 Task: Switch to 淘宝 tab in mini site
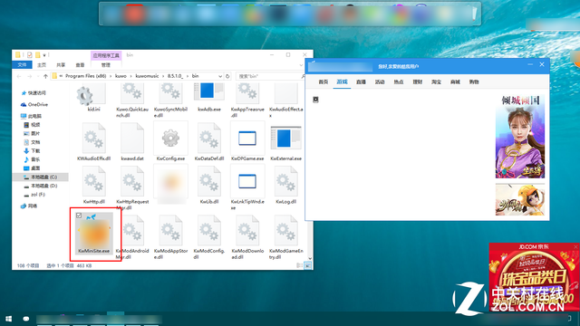pyautogui.click(x=437, y=81)
